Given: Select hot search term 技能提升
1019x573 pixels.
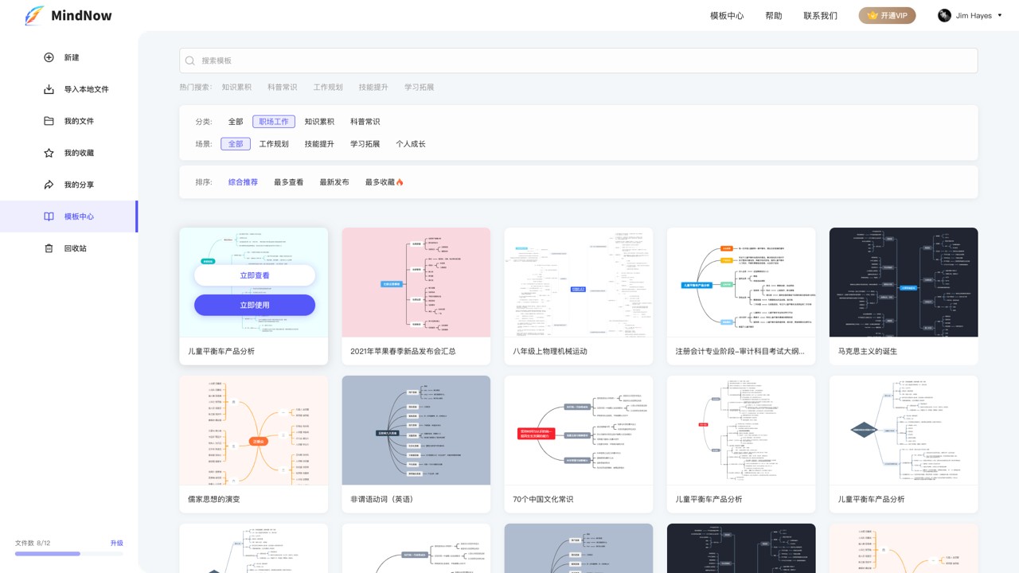Looking at the screenshot, I should 373,88.
